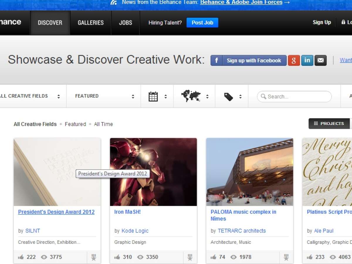Screen dimensions: 352x264
Task: Open the calendar time filter icon
Action: coord(153,97)
